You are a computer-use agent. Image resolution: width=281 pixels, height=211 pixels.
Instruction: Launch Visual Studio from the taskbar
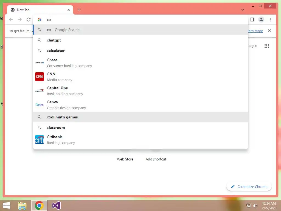tap(56, 206)
